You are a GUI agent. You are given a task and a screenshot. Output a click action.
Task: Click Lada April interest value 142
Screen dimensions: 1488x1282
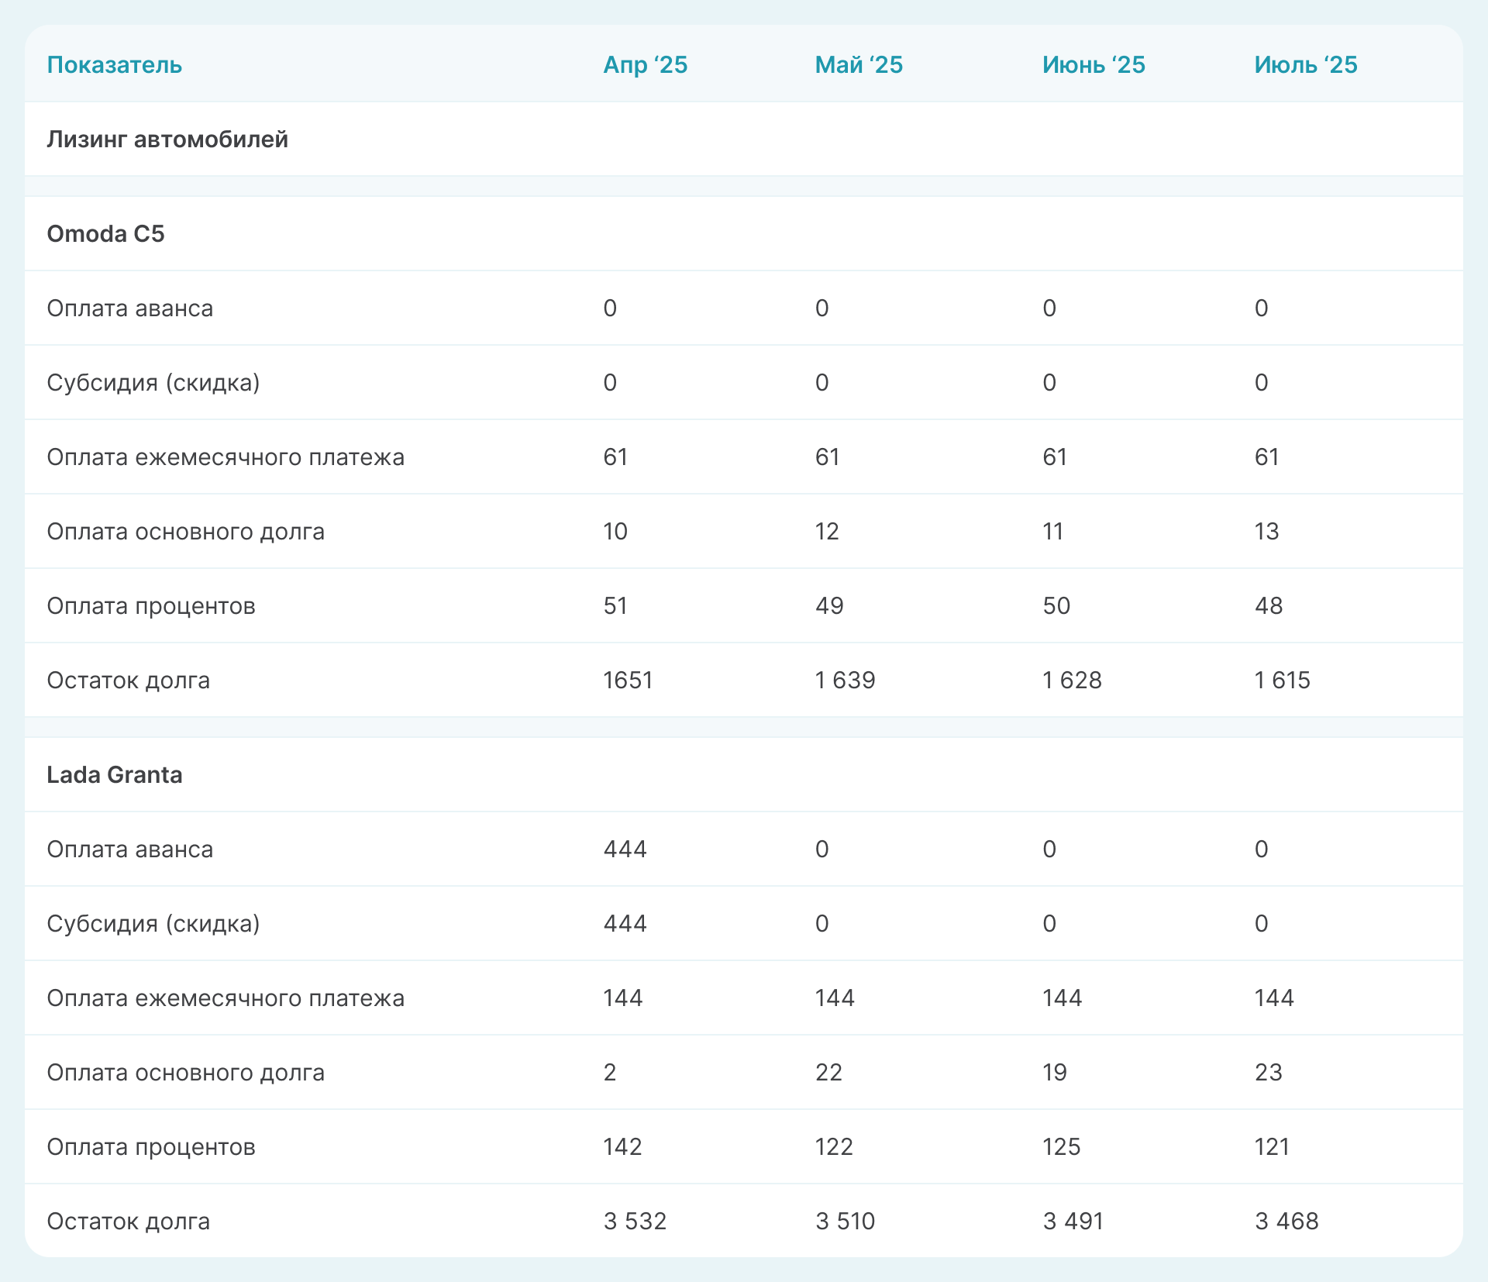click(622, 1147)
